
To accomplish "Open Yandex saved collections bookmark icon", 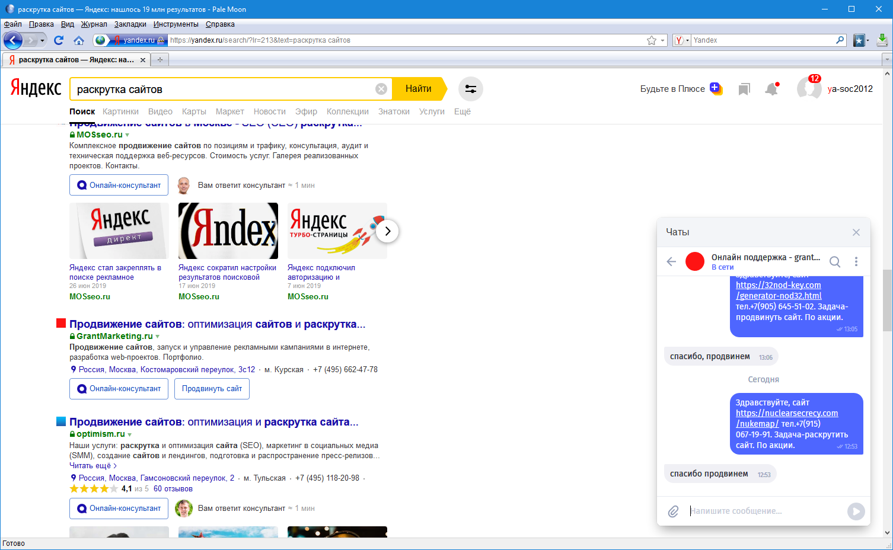I will point(744,89).
